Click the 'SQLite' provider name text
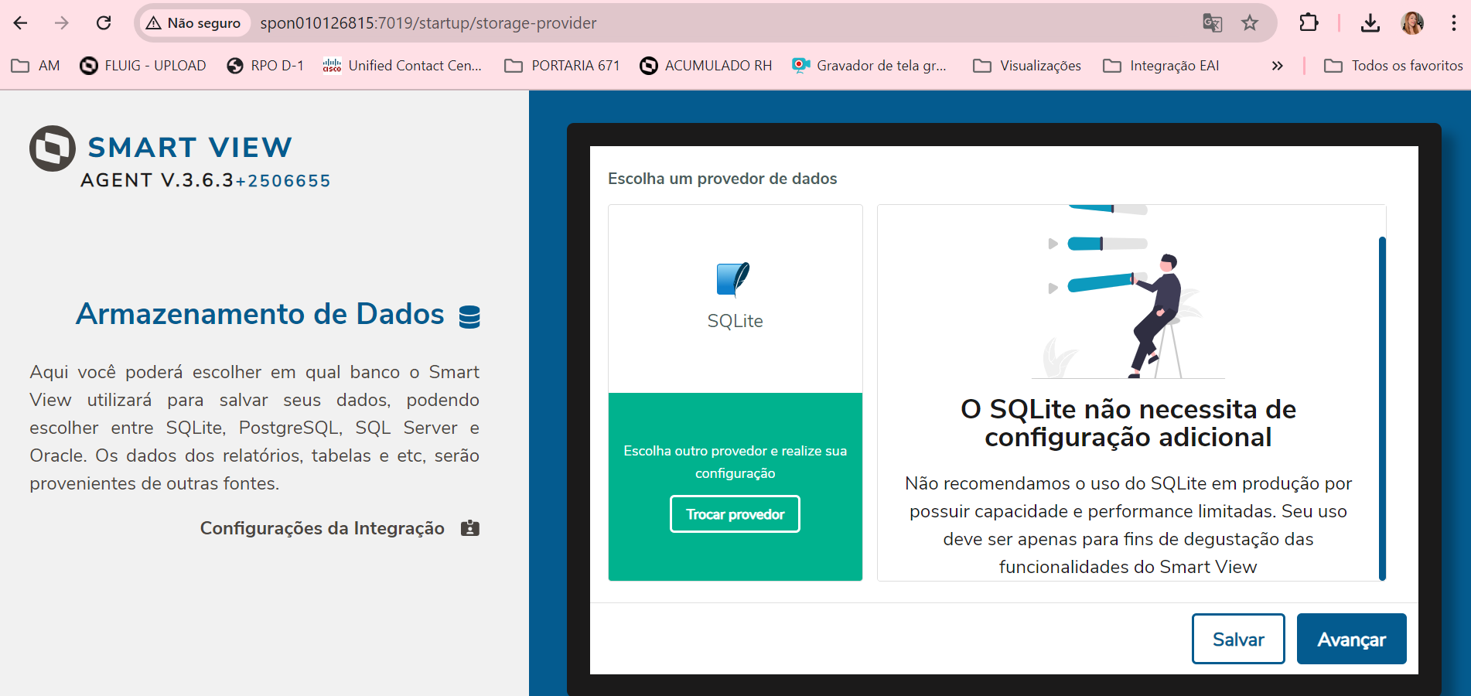This screenshot has width=1471, height=696. click(735, 321)
